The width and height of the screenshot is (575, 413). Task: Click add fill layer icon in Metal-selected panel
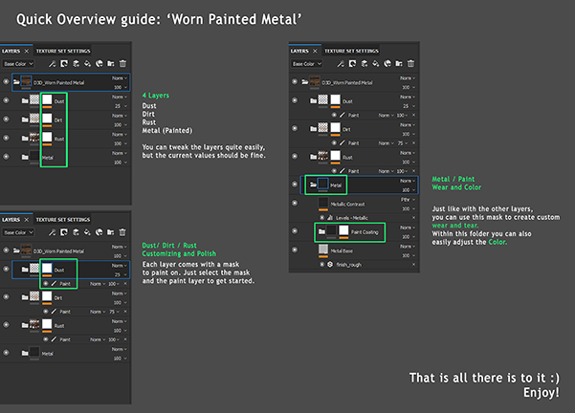point(376,63)
